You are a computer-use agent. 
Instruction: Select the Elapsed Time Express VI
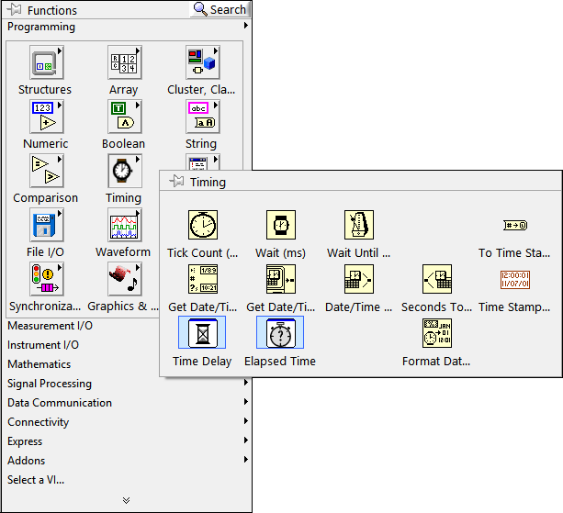[280, 332]
